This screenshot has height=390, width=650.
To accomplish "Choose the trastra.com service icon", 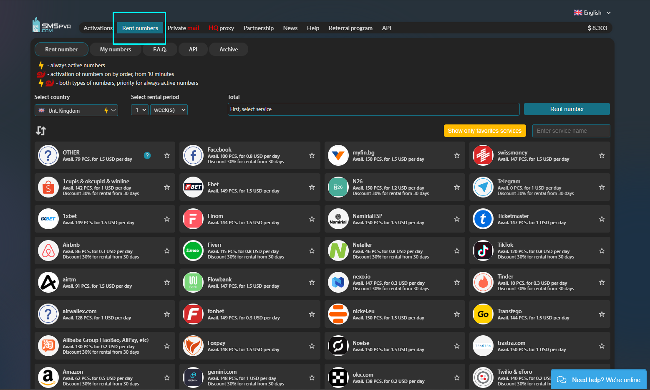I will tap(483, 346).
